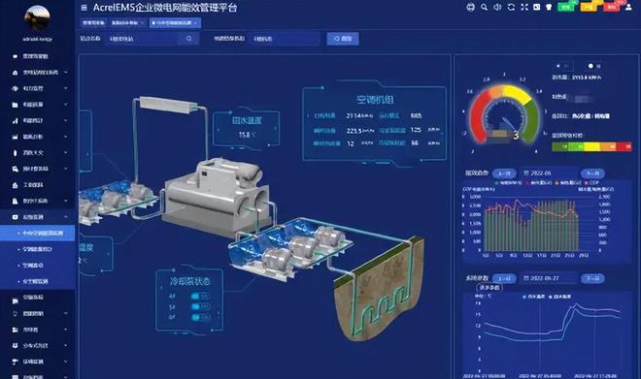This screenshot has width=641, height=379.
Task: Select the 空调启动 submenu item
Action: (38, 266)
